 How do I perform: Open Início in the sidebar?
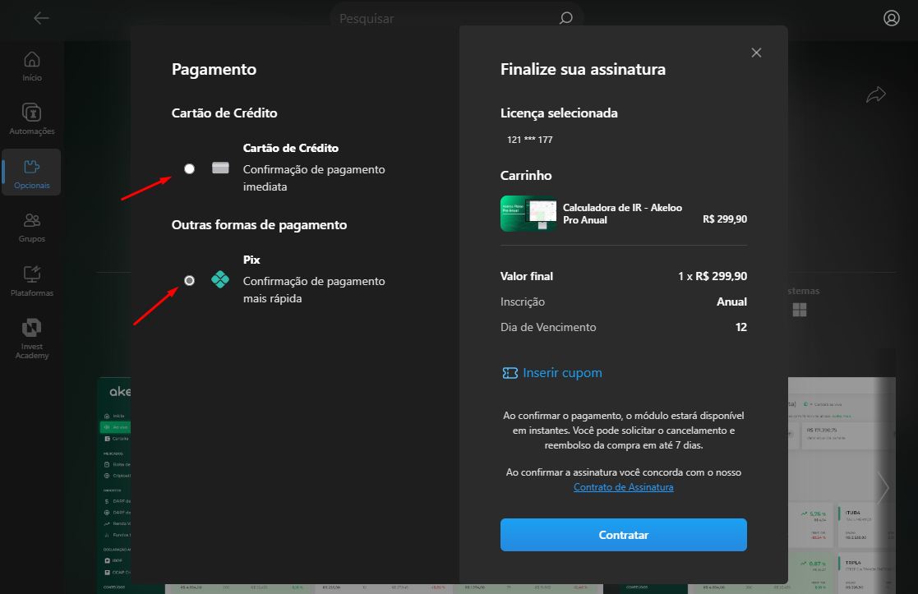click(32, 66)
